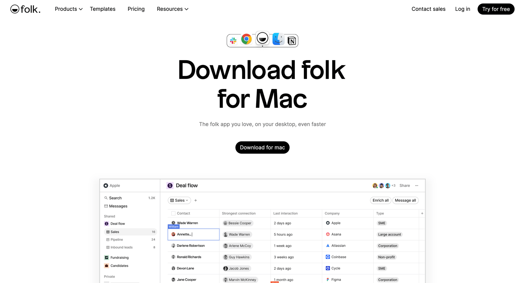
Task: Click the Large account type tag
Action: (390, 235)
